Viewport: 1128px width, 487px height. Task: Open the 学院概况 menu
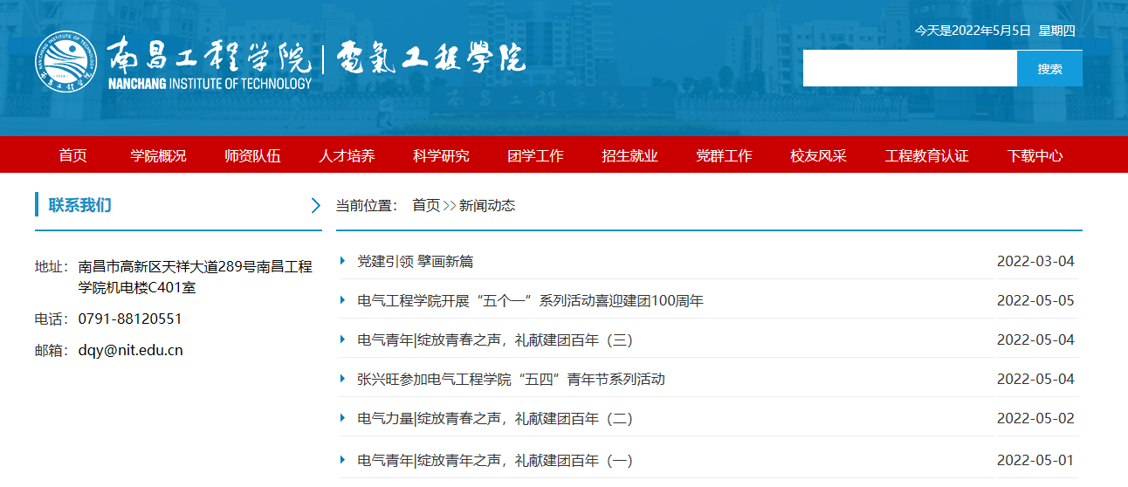tap(158, 156)
